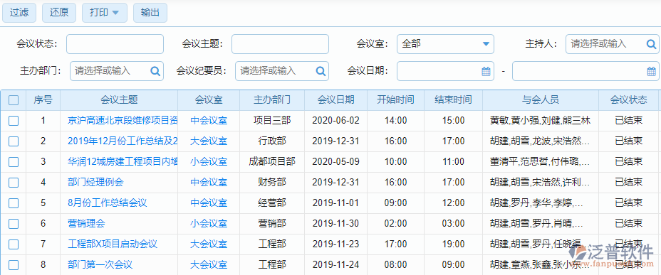Open the 8月份工作总结会议 link
The height and width of the screenshot is (275, 661).
pyautogui.click(x=108, y=203)
